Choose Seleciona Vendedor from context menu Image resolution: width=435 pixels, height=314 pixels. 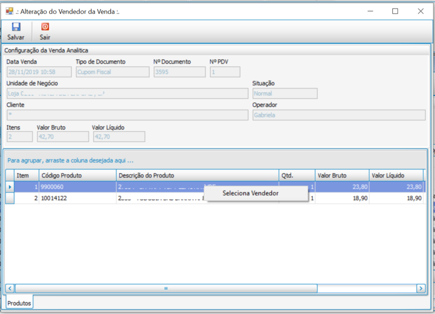click(257, 193)
